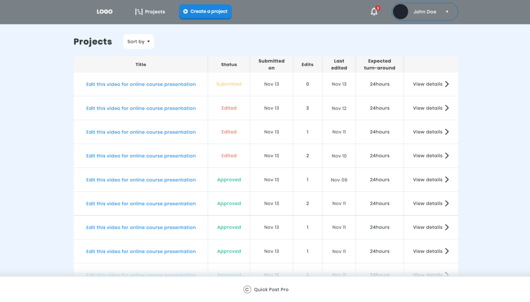This screenshot has width=530, height=302.
Task: Click the Status column header
Action: click(x=229, y=65)
